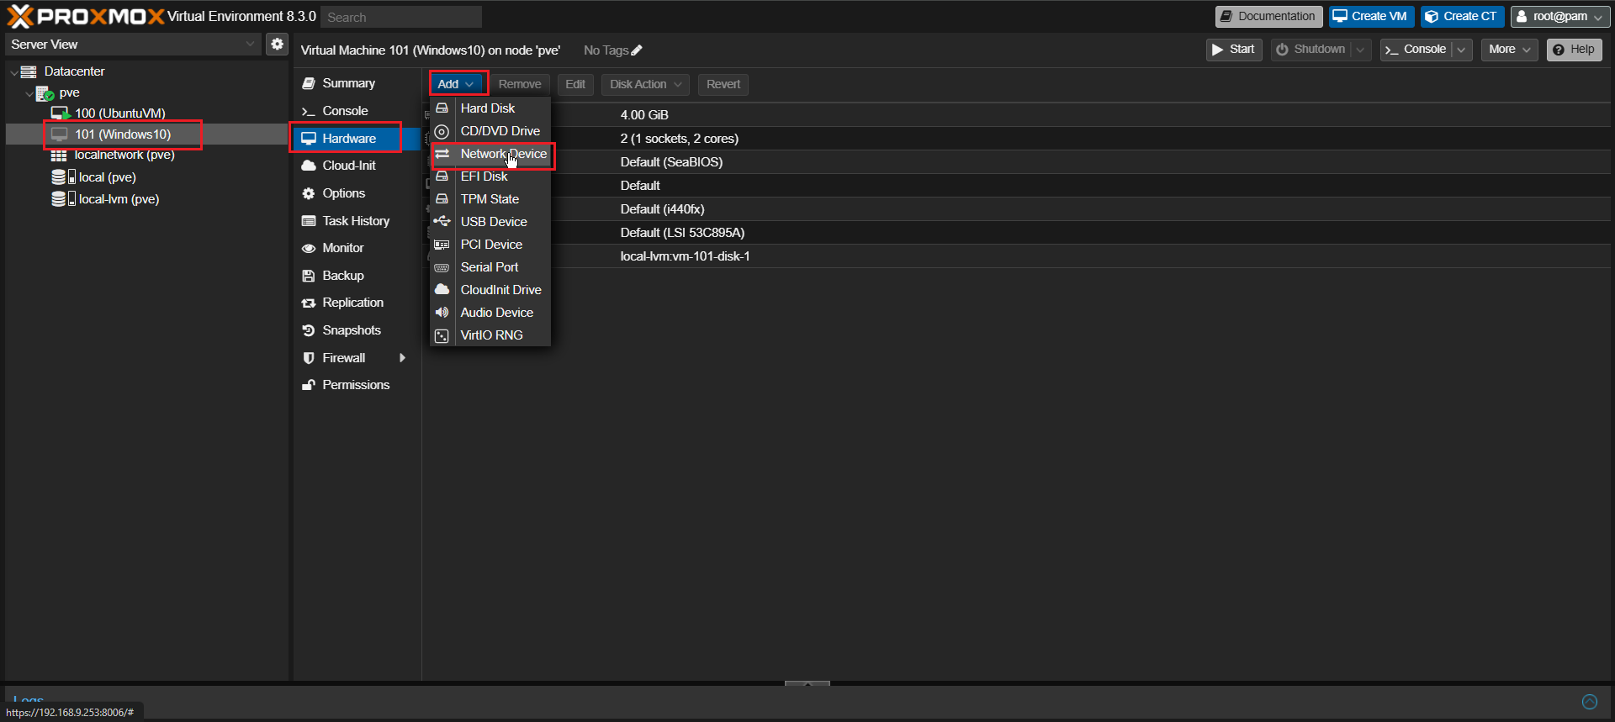Image resolution: width=1615 pixels, height=722 pixels.
Task: Expand the Firewall submenu arrow
Action: click(403, 358)
